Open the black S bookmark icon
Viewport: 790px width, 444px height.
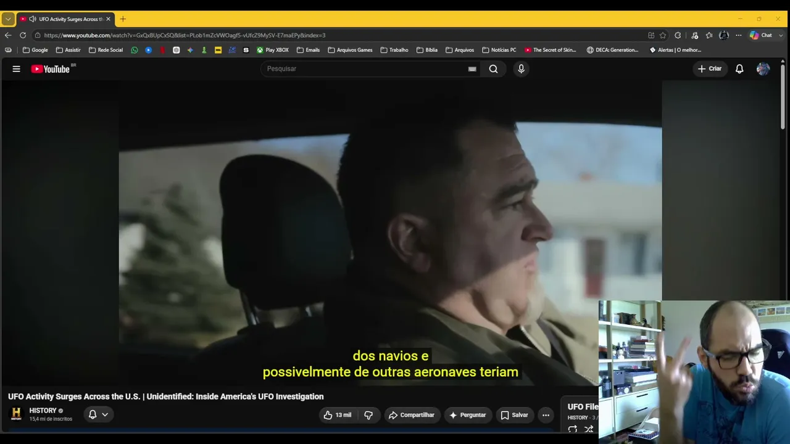246,50
